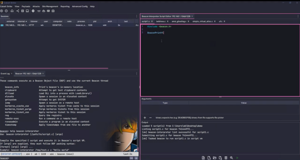Sort sessions by internal column header
The width and height of the screenshot is (300, 160).
(x=22, y=21)
